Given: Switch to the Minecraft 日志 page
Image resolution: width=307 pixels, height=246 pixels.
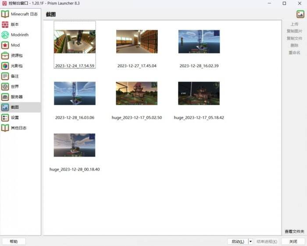Looking at the screenshot, I should pos(20,14).
